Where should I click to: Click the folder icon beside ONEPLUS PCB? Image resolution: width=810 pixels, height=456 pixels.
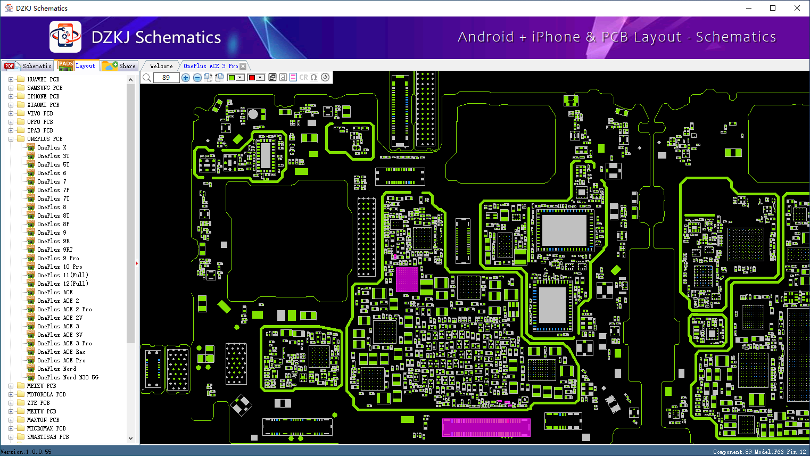coord(21,139)
